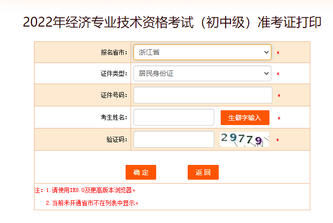333x223 pixels.
Task: Click the red asterisk beside province dropdown
Action: (x=278, y=53)
